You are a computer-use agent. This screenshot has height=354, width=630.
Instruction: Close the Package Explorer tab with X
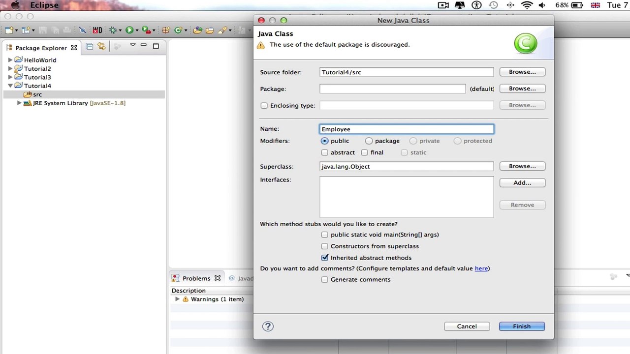[74, 48]
